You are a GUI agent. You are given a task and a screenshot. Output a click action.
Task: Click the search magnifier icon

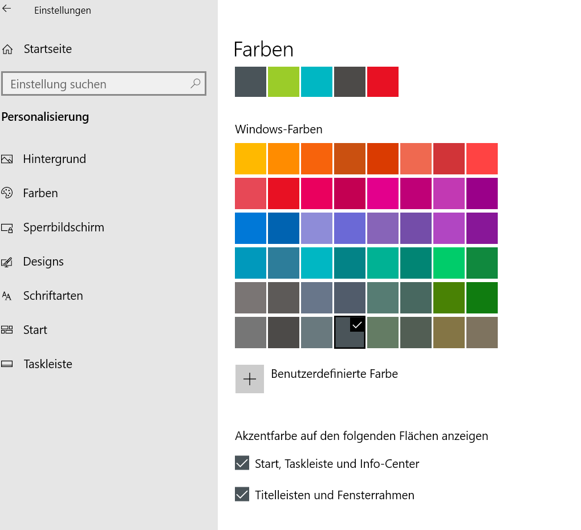pyautogui.click(x=195, y=84)
